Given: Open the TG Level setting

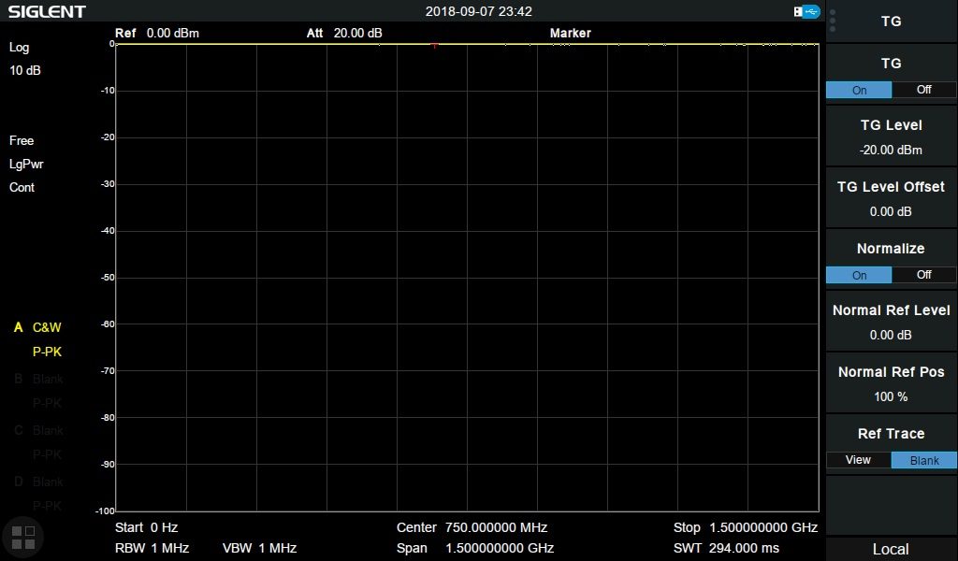Looking at the screenshot, I should tap(891, 137).
